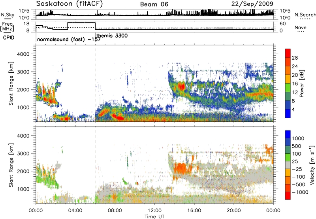Click the gray band on Velocity colorbar
Viewport: 316px width, 219px height.
coord(288,165)
